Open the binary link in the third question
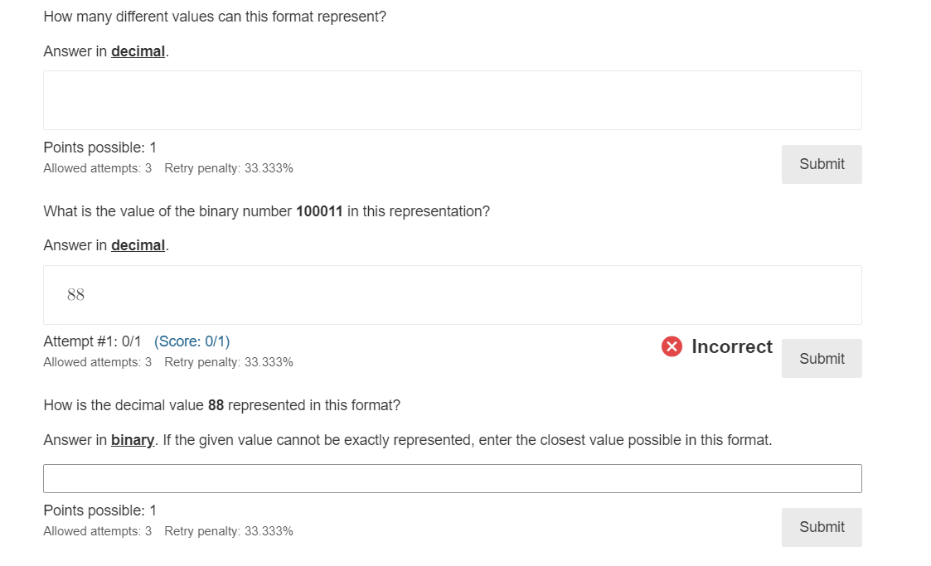931x566 pixels. tap(132, 440)
